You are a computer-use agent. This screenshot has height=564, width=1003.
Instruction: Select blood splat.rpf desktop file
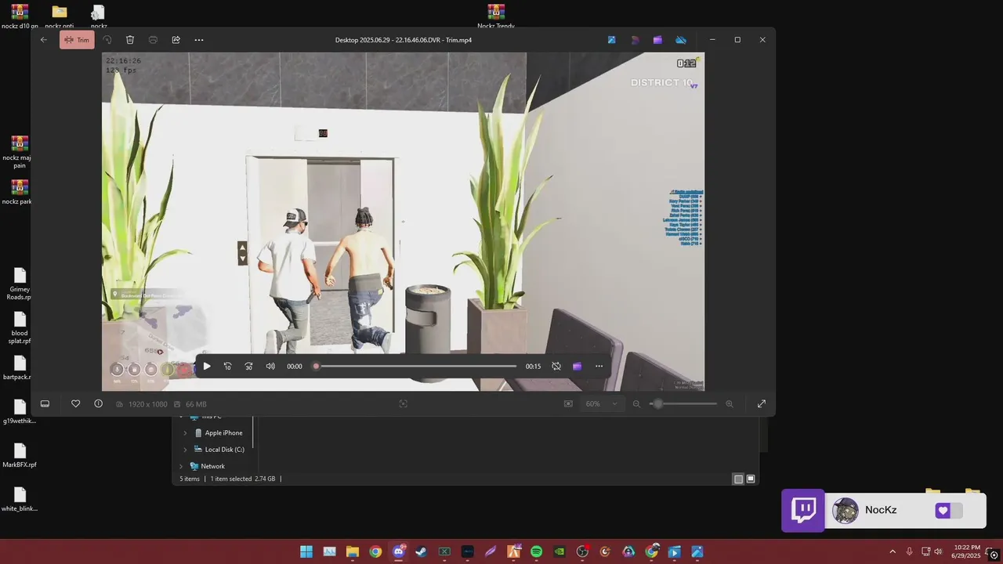pyautogui.click(x=20, y=327)
